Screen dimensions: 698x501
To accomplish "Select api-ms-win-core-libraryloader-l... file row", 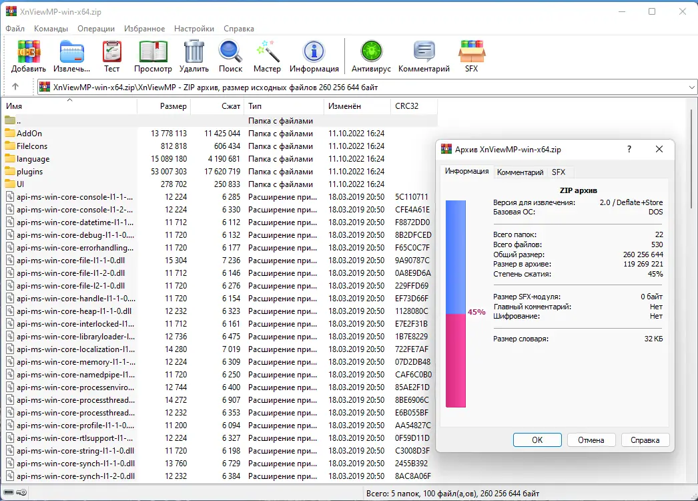I will point(220,337).
